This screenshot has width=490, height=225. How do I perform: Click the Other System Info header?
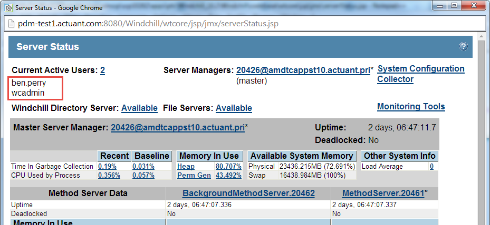coord(400,156)
